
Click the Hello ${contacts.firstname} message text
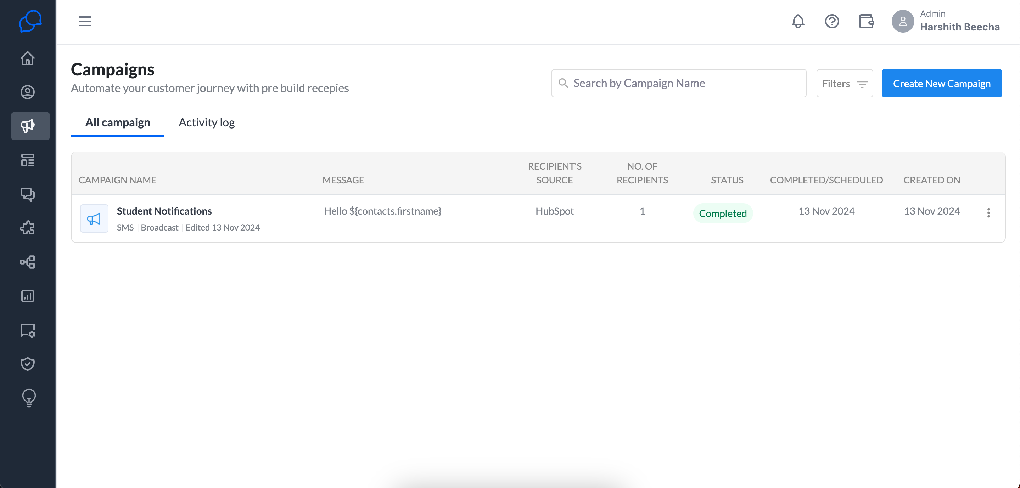pos(382,211)
